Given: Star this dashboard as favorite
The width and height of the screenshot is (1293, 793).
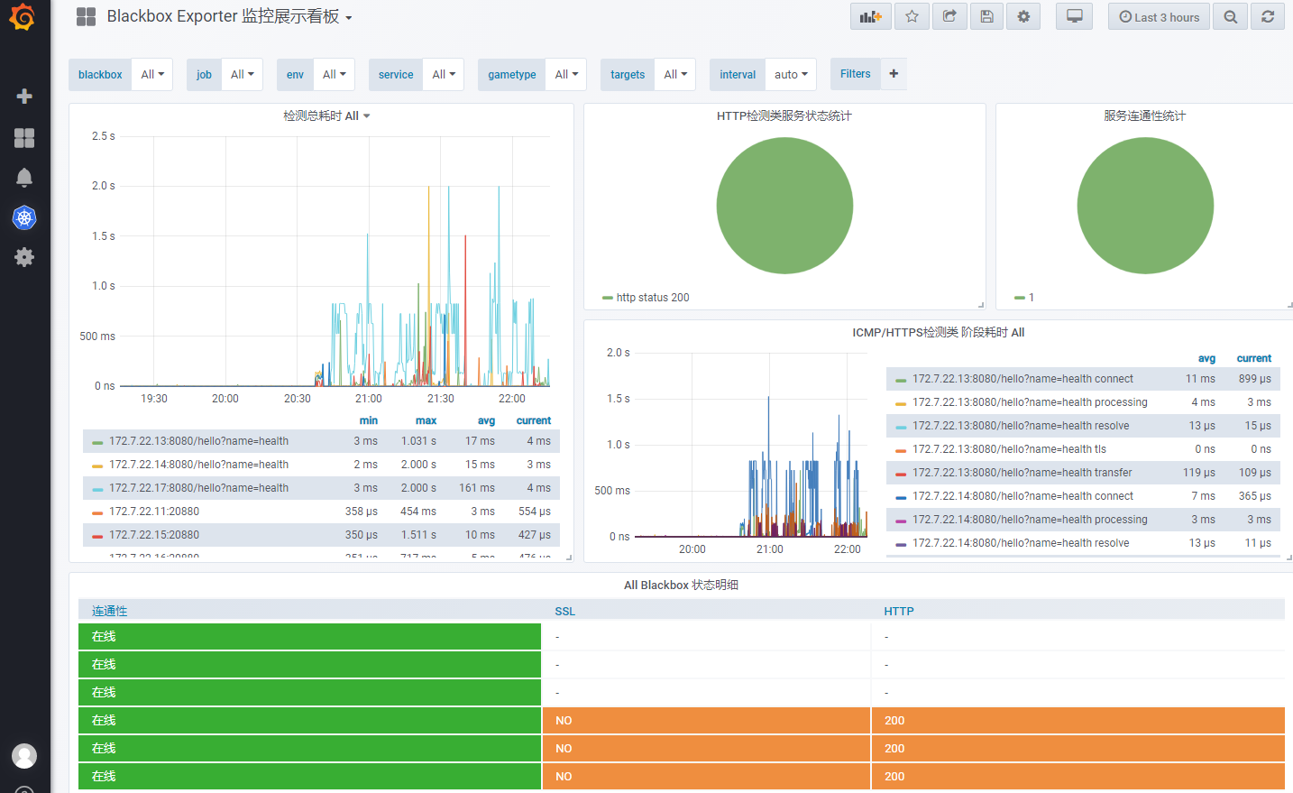Looking at the screenshot, I should click(912, 16).
